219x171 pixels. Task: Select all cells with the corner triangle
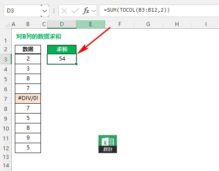pos(8,24)
